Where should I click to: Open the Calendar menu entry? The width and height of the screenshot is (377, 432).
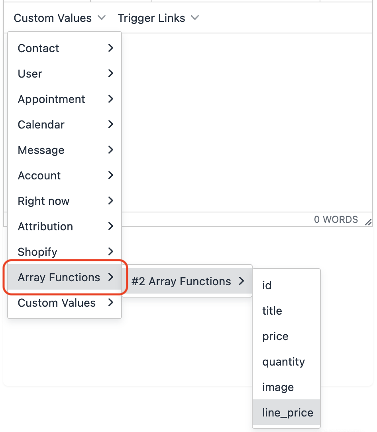click(65, 125)
